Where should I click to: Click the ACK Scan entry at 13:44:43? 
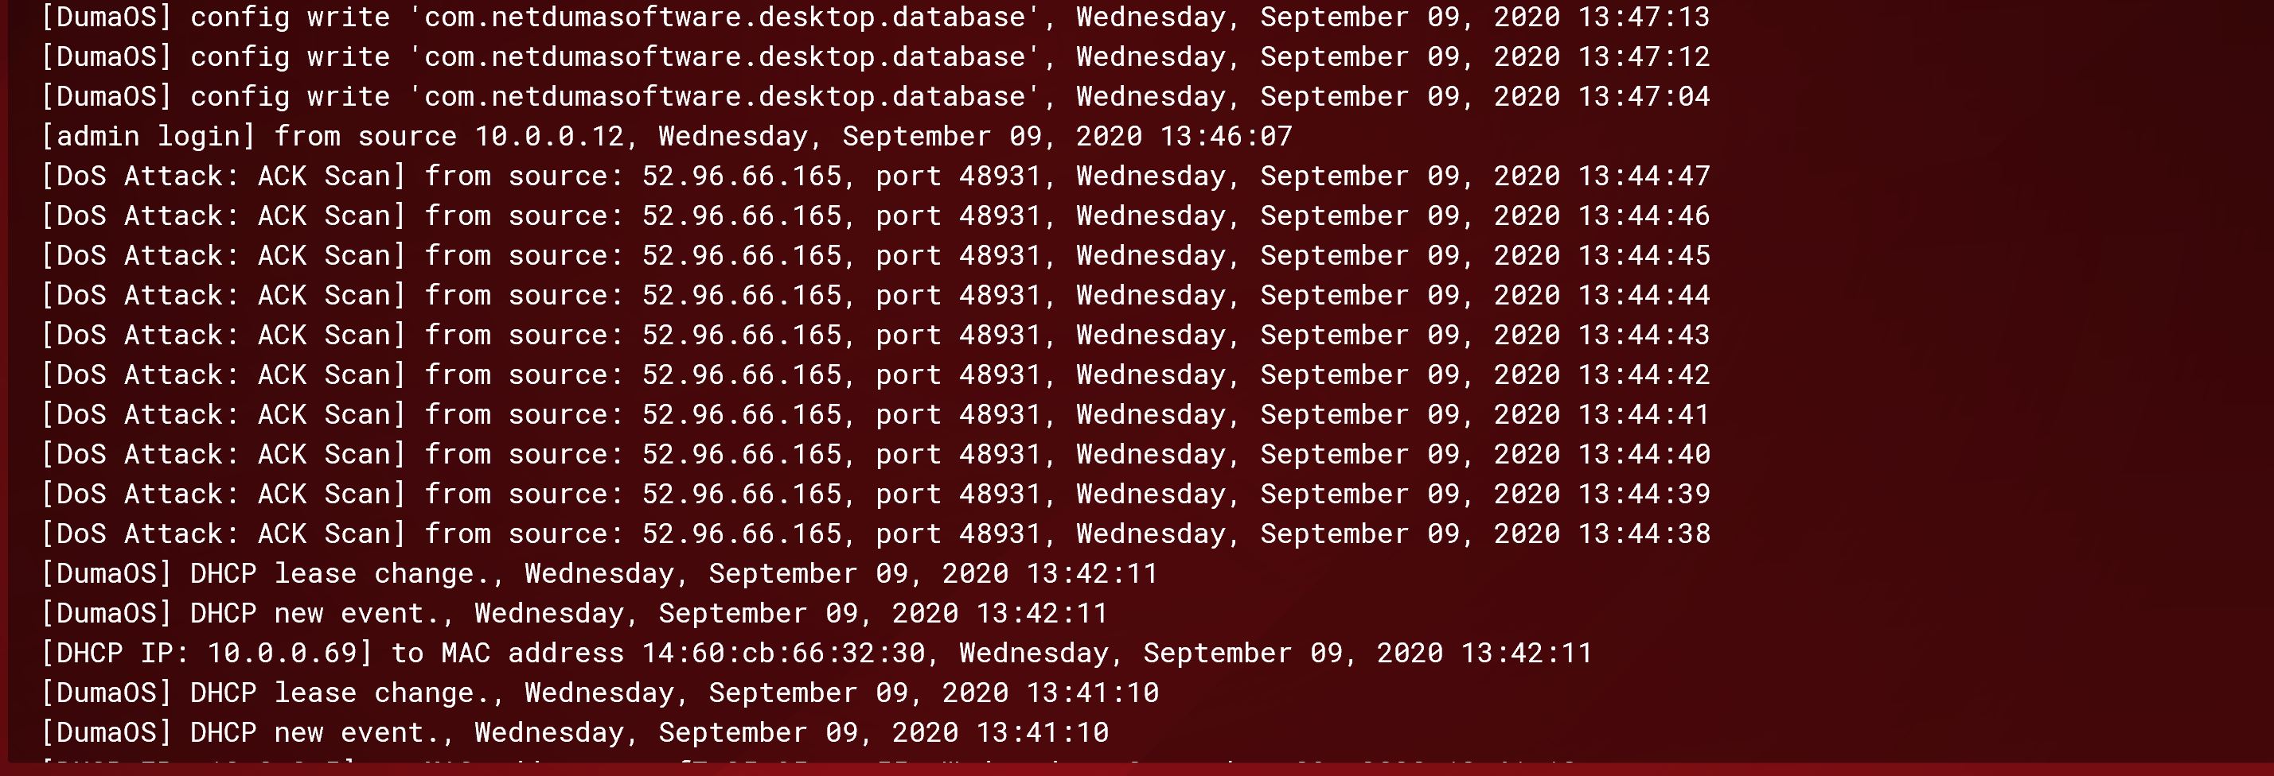click(x=874, y=335)
